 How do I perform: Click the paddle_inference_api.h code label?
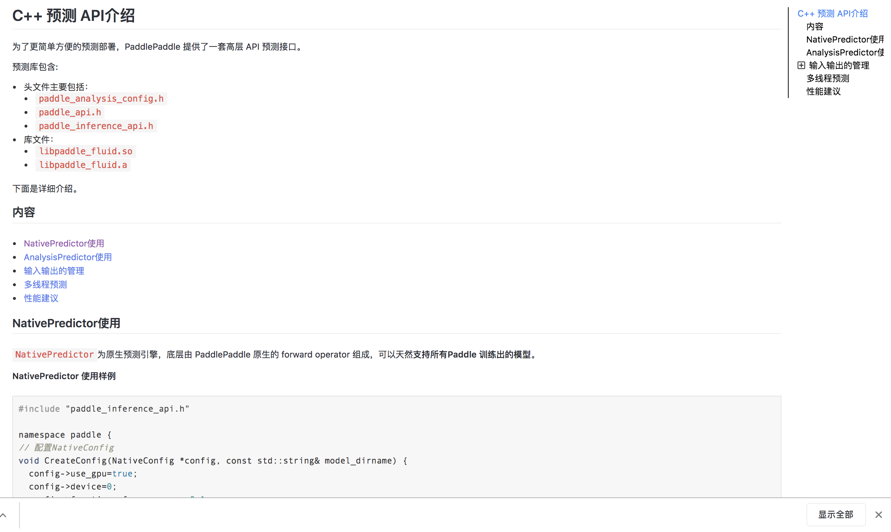[96, 126]
